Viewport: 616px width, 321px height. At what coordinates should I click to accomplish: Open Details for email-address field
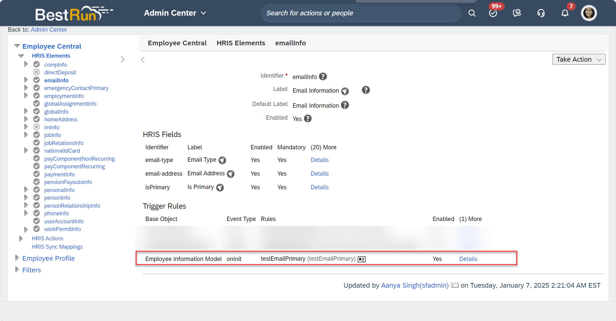(320, 174)
